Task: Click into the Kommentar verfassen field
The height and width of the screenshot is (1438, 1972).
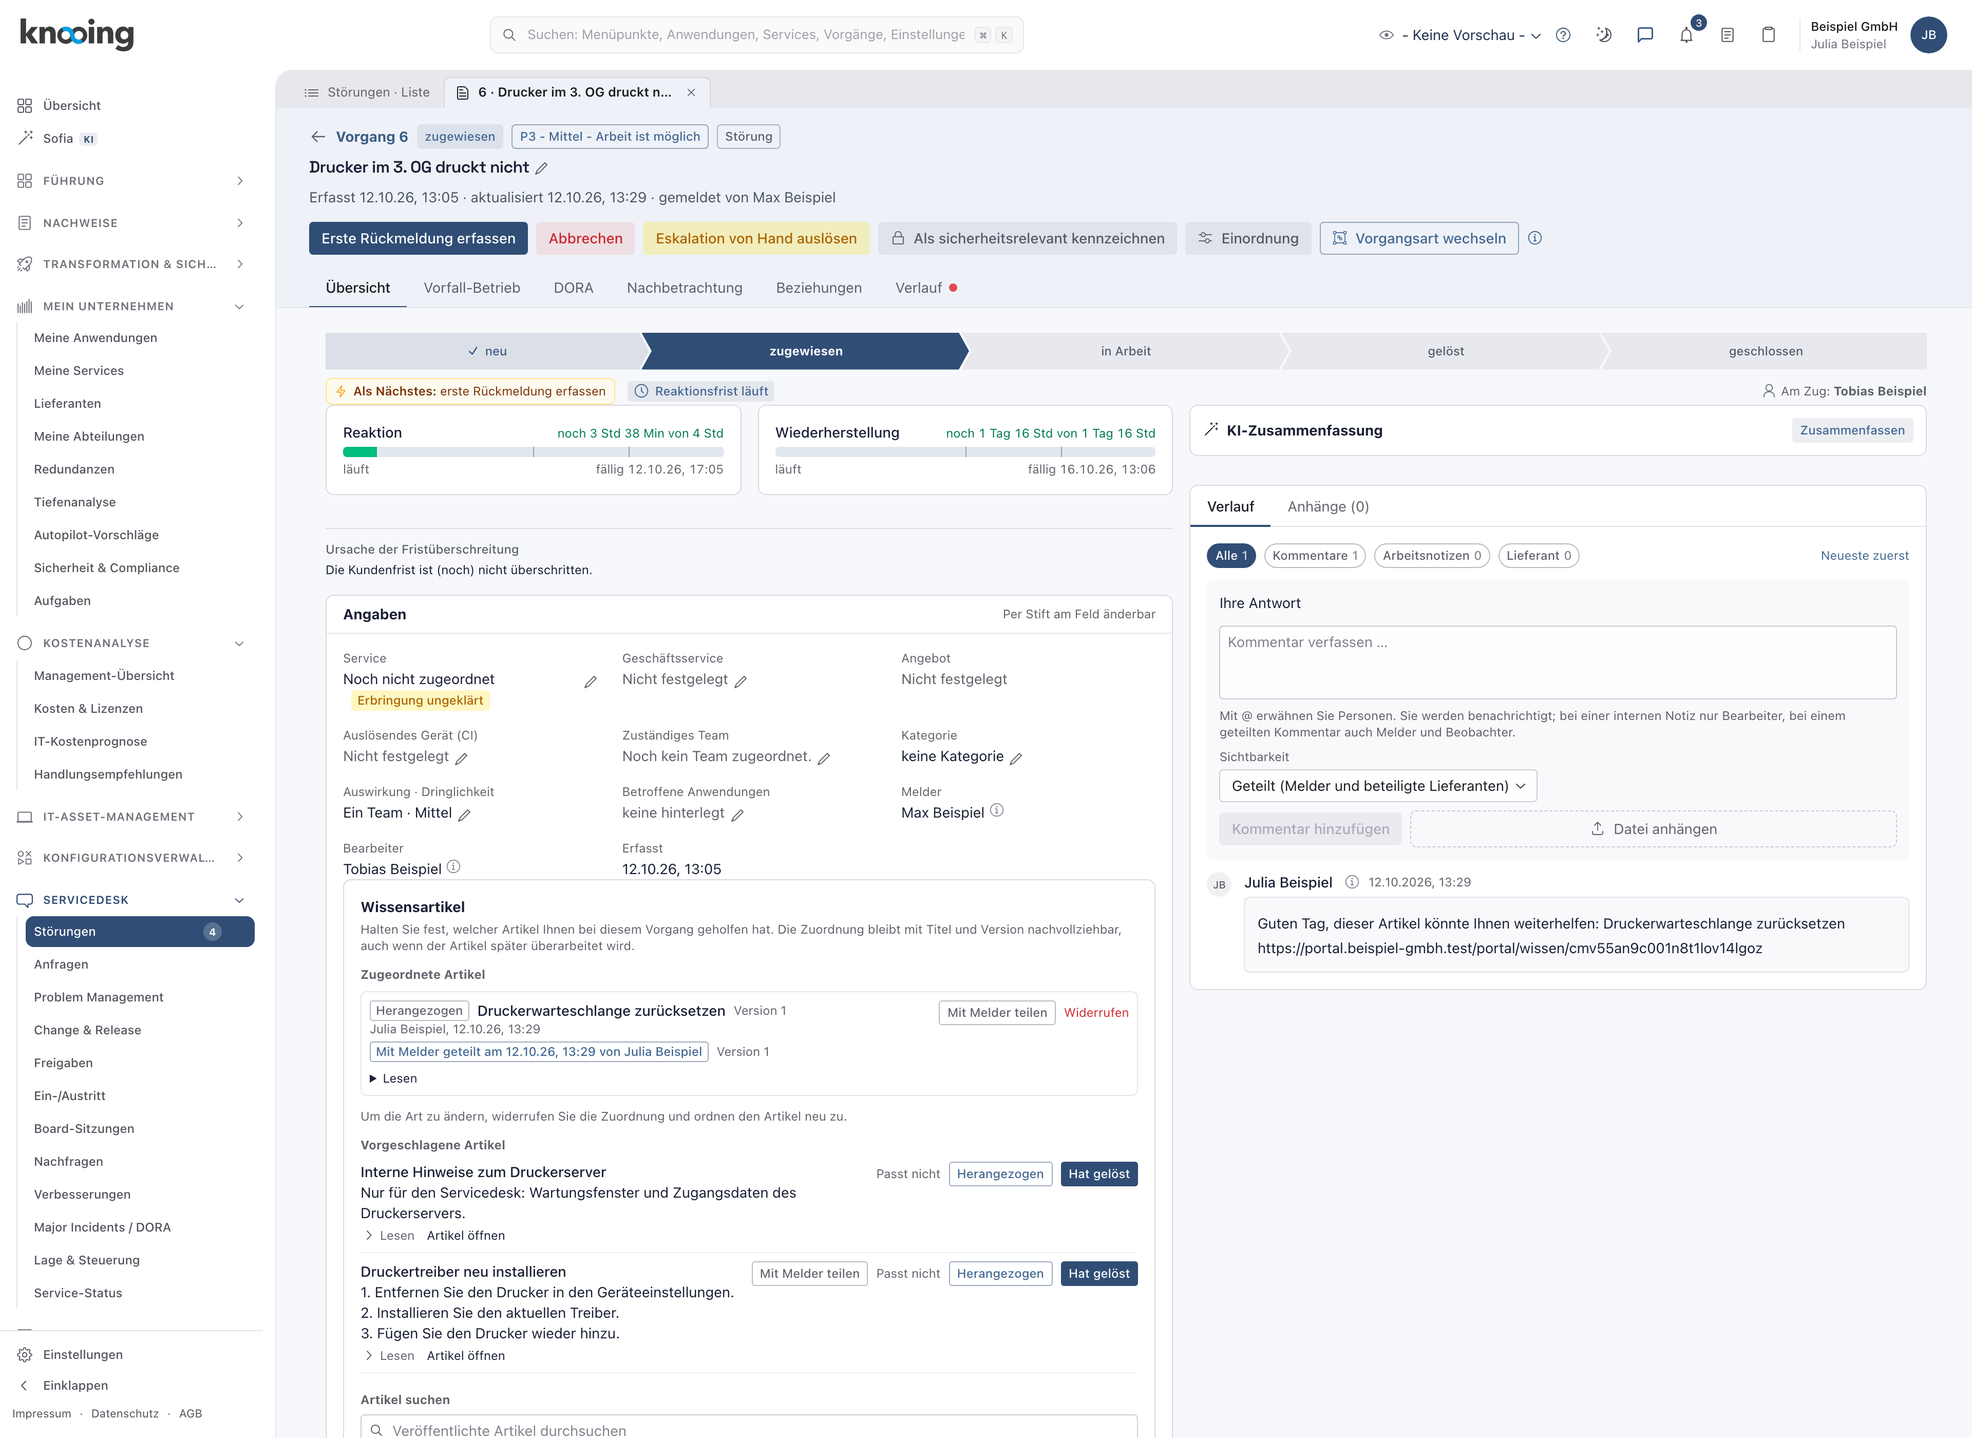Action: (x=1557, y=663)
